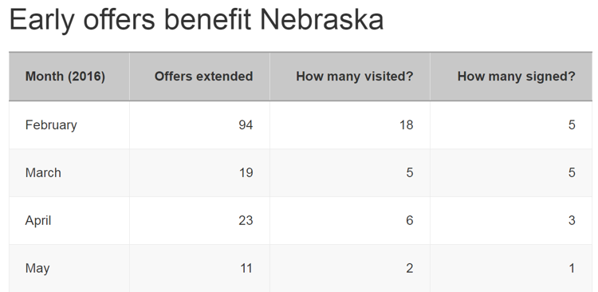The width and height of the screenshot is (598, 292).
Task: Click the February signed value 5
Action: [x=572, y=125]
